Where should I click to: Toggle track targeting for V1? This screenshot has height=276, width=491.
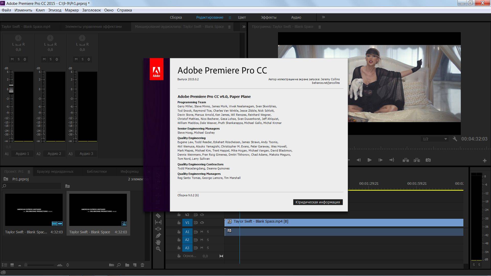click(x=187, y=223)
